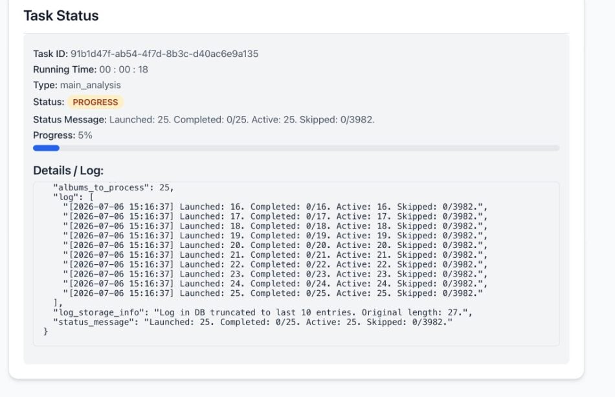Select the Task ID value text
Viewport: 615px width, 397px height.
(164, 54)
